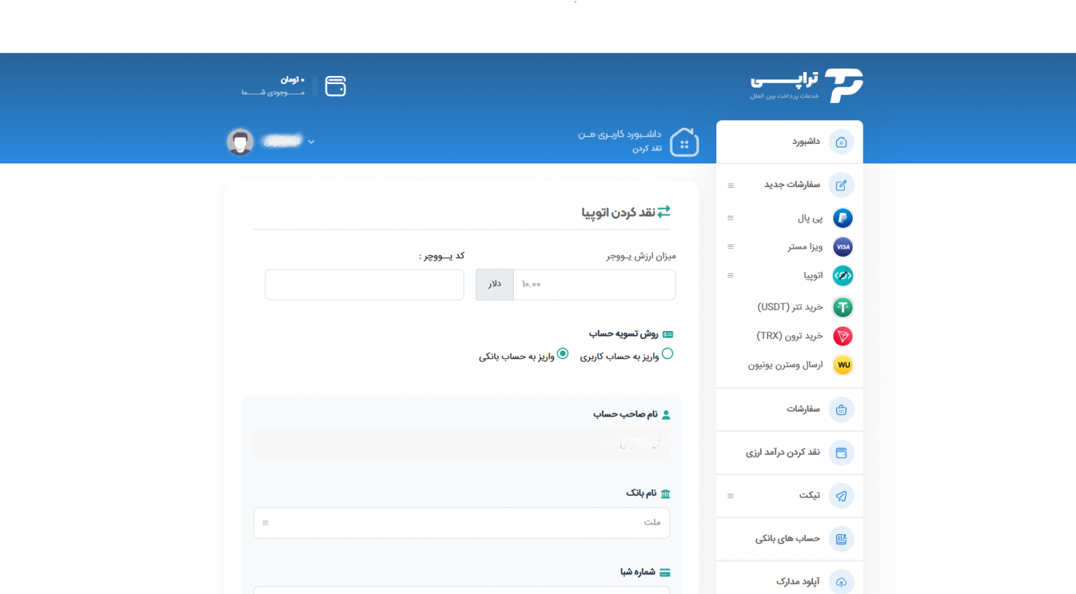
Task: Click the روش تسویه حساب card icon
Action: [x=668, y=334]
